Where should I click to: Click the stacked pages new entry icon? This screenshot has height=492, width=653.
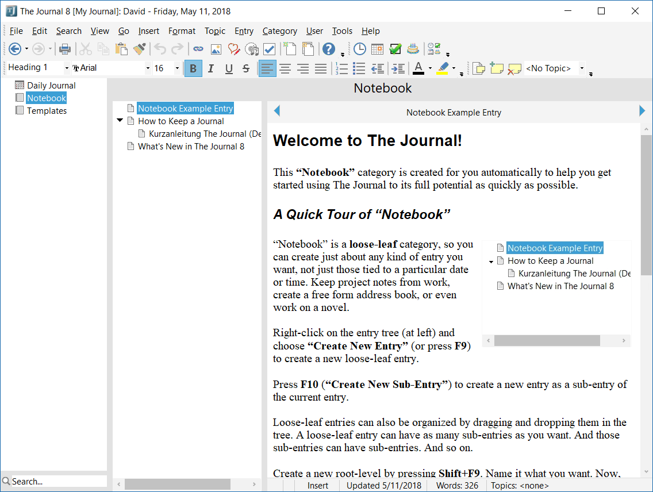pyautogui.click(x=308, y=49)
